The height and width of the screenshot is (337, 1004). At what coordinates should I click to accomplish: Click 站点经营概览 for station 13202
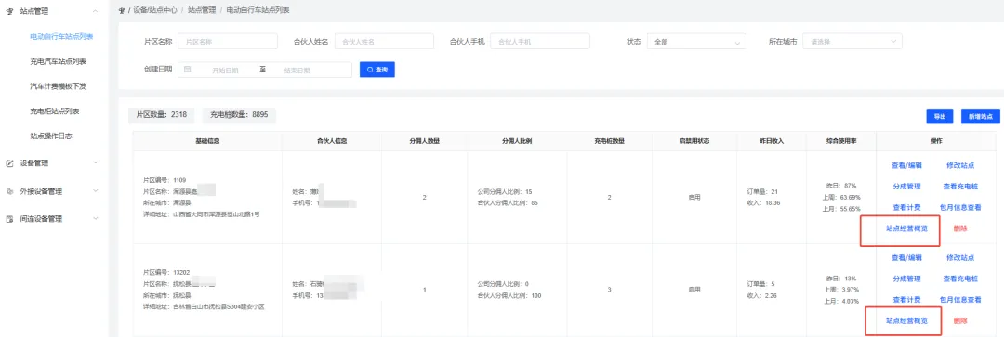pyautogui.click(x=906, y=320)
